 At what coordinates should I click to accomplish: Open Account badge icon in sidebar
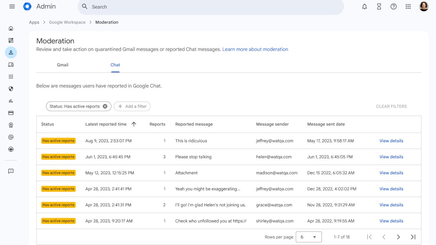[11, 125]
